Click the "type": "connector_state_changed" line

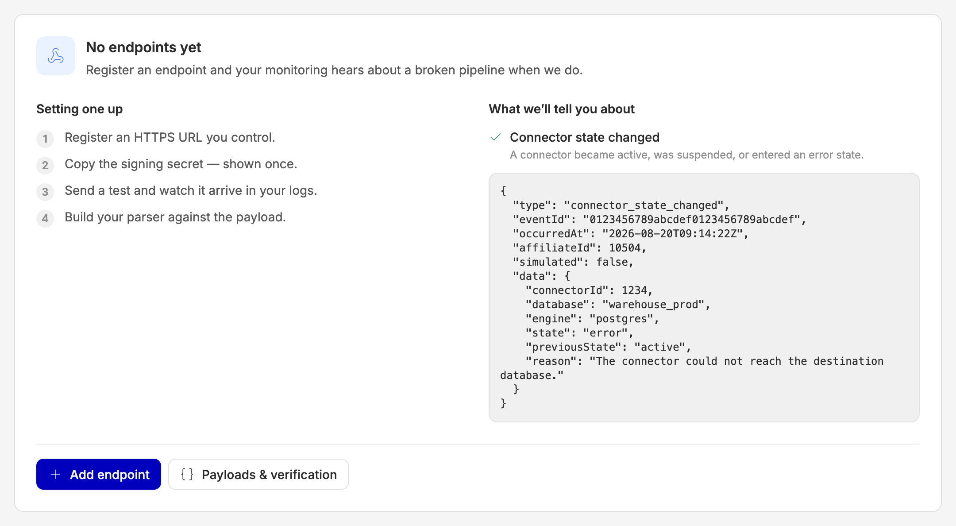(621, 205)
